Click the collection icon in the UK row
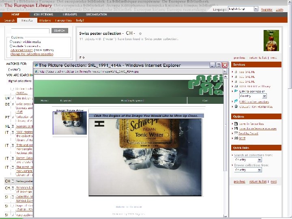 (x=13, y=98)
